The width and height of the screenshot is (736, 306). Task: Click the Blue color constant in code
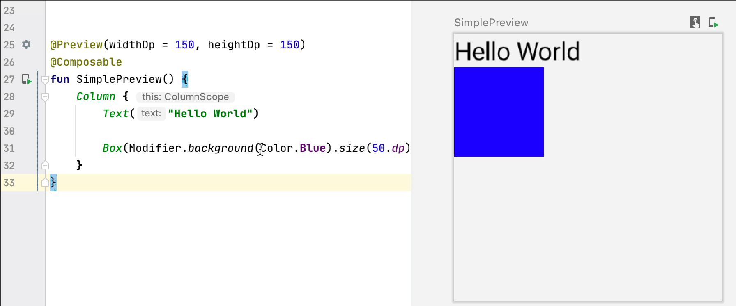click(x=313, y=148)
